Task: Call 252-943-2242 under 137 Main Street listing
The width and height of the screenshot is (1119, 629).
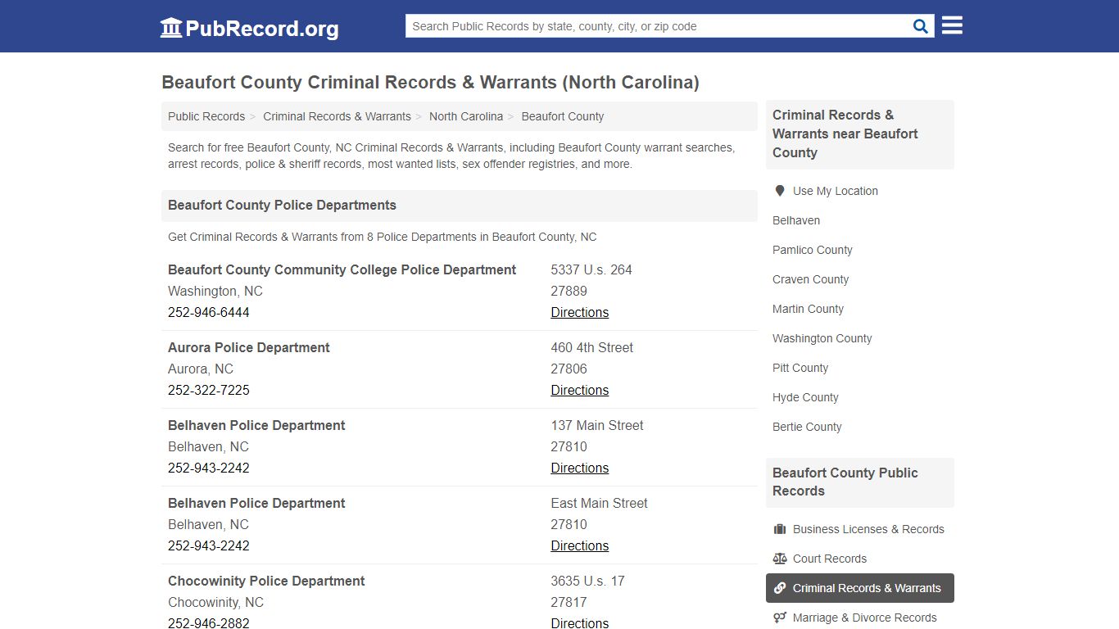Action: tap(209, 468)
